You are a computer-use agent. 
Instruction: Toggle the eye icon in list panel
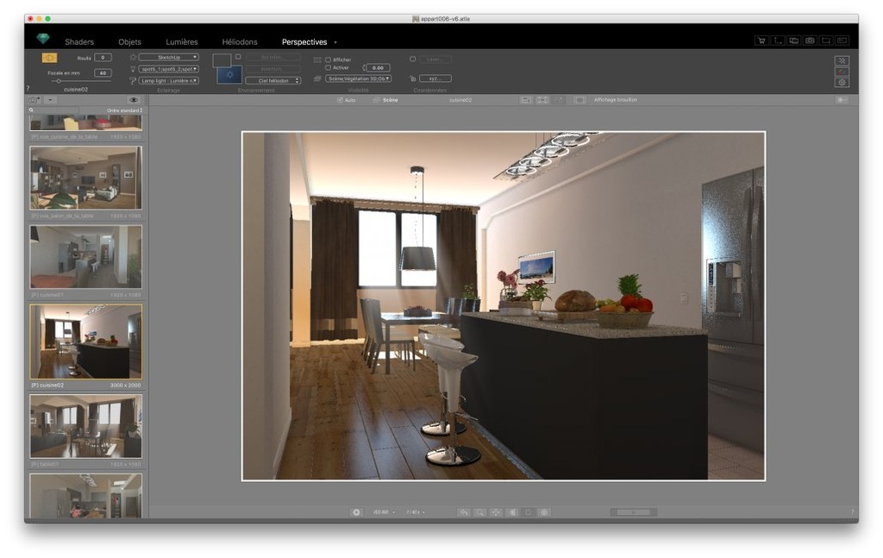[x=133, y=100]
